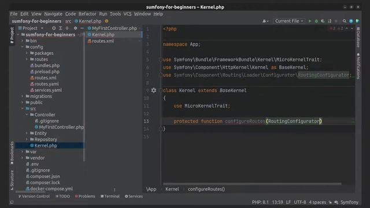Image resolution: width=370 pixels, height=208 pixels.
Task: Open the Bookmarks tool window on left edge
Action: point(12,153)
